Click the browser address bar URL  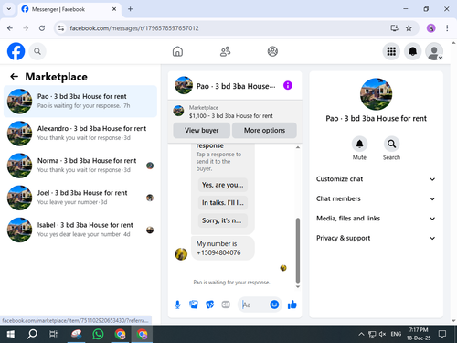click(134, 28)
